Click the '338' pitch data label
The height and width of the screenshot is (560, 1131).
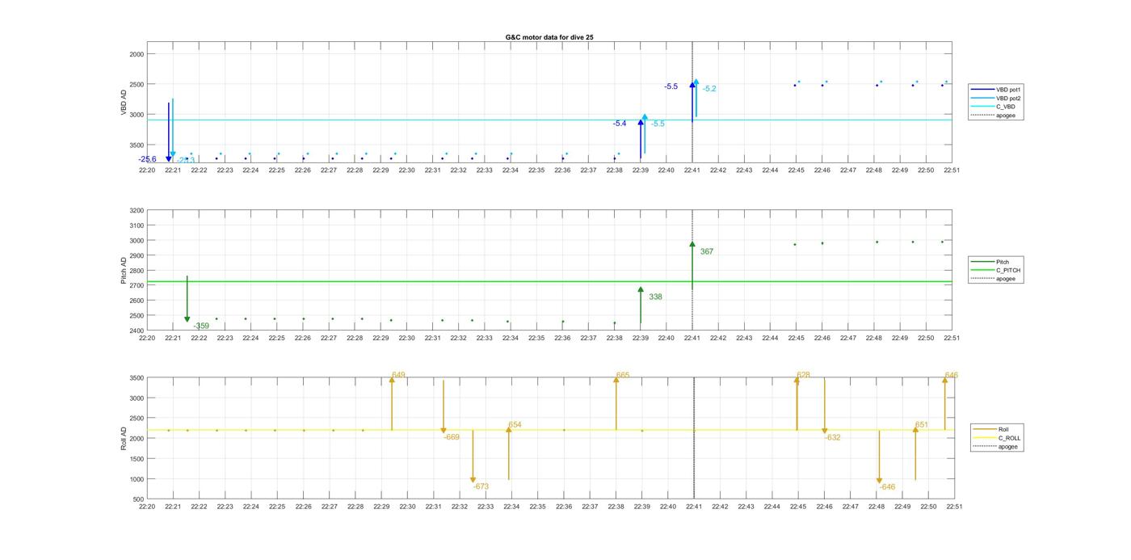point(655,297)
